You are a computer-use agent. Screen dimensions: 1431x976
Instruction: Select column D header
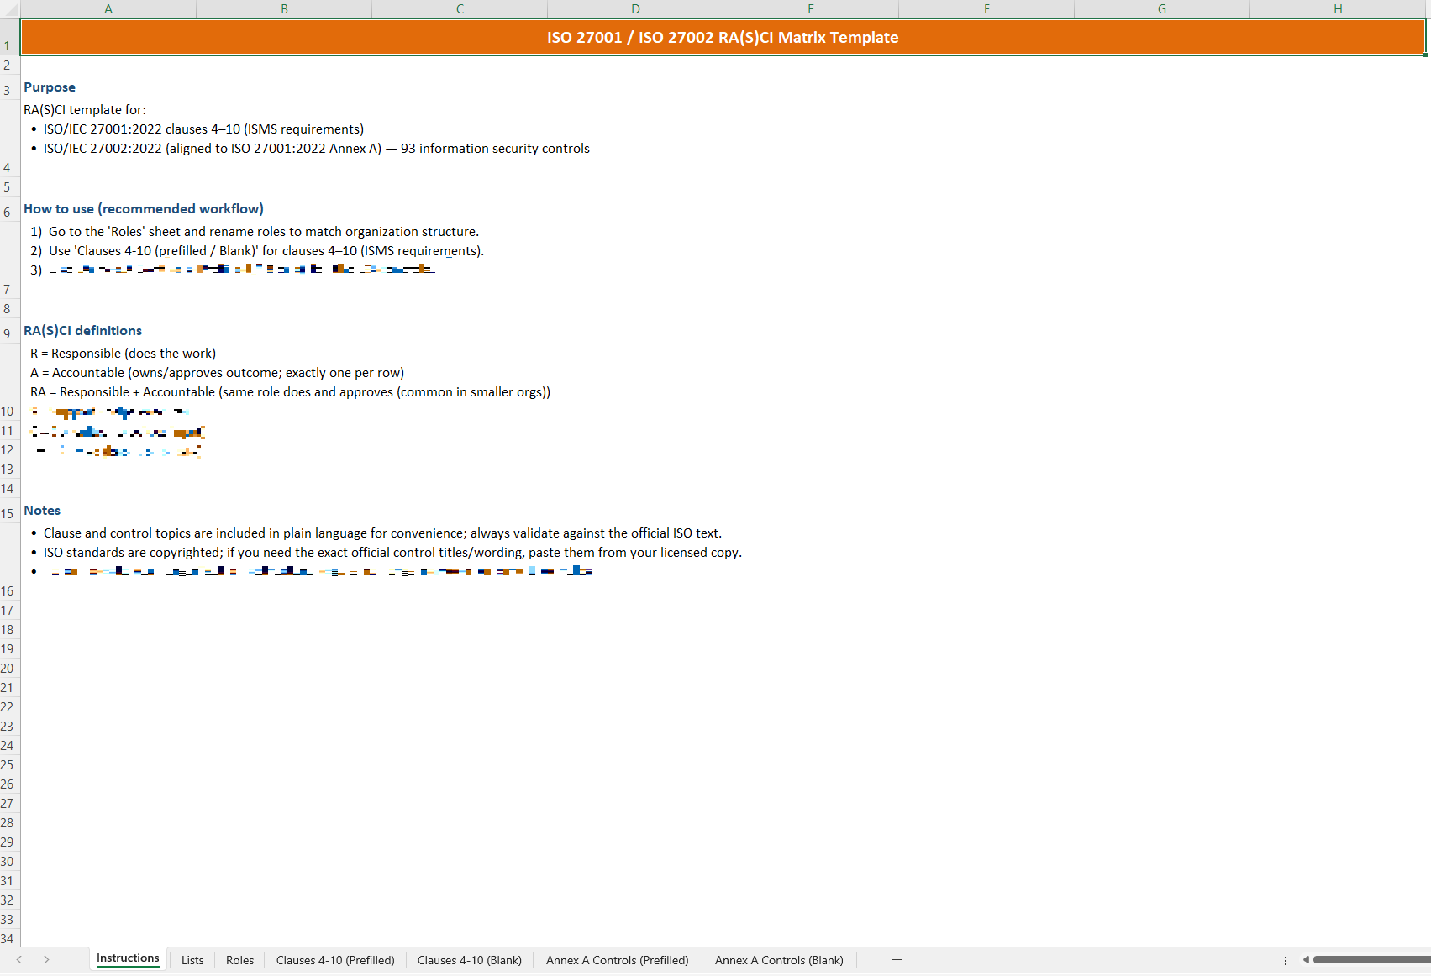click(635, 8)
